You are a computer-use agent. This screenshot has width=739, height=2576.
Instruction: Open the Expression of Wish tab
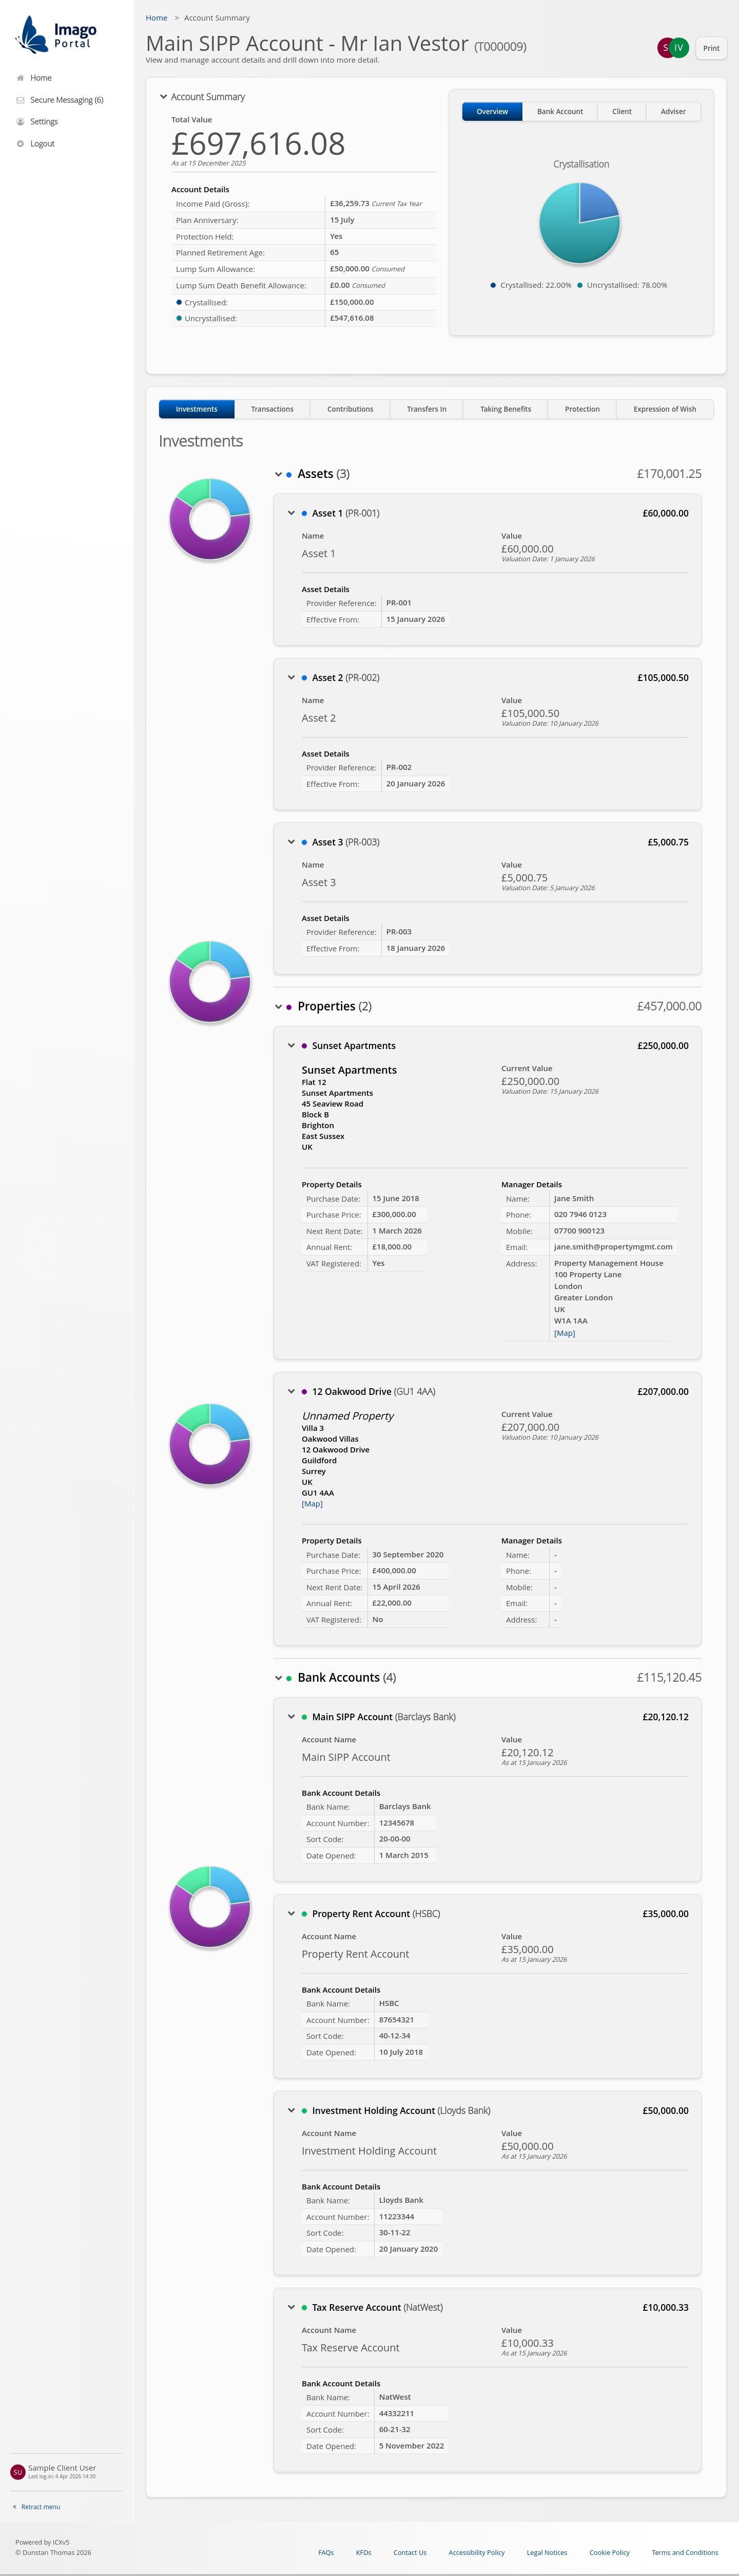point(665,409)
